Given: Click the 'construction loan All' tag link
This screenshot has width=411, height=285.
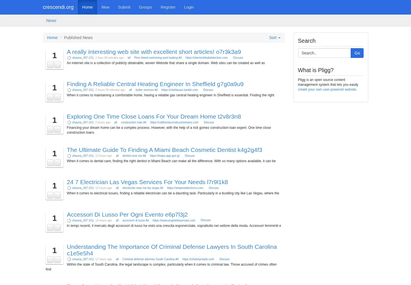Looking at the screenshot, I should tap(134, 123).
